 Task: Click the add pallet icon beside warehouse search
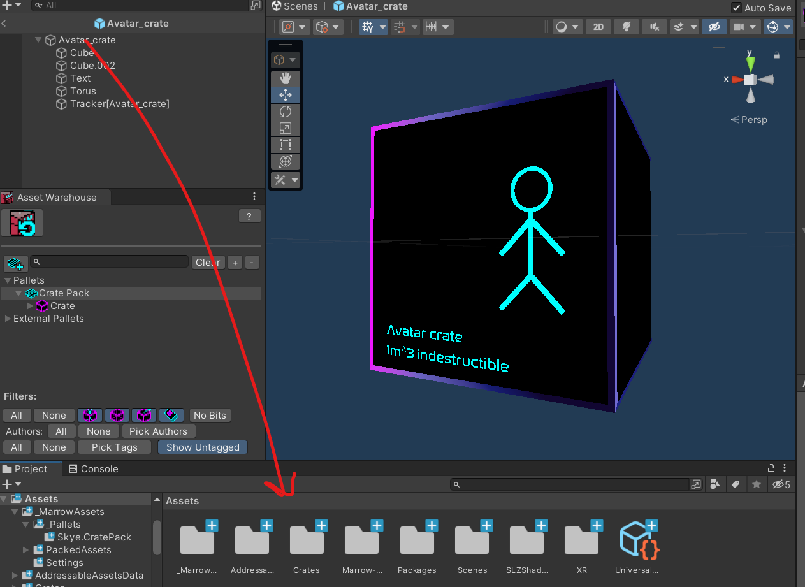point(16,263)
